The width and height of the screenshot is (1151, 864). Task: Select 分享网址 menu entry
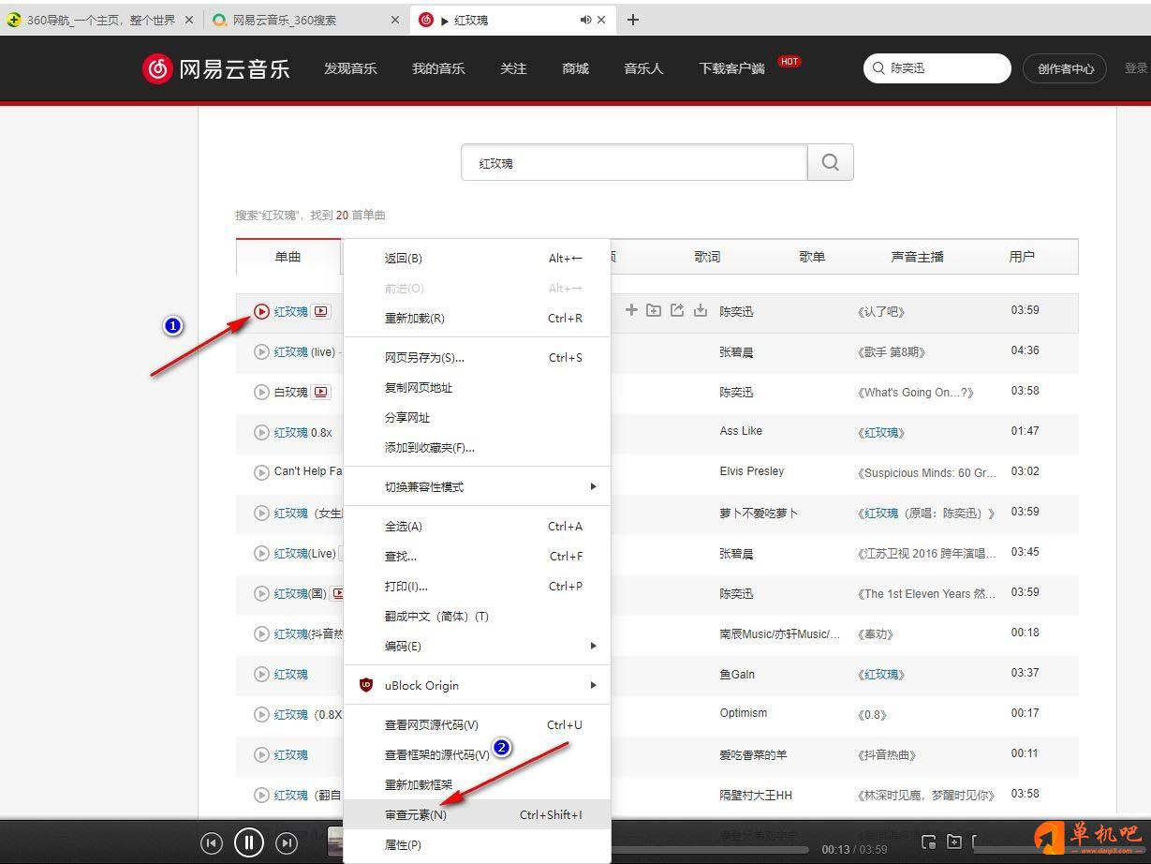[x=478, y=417]
